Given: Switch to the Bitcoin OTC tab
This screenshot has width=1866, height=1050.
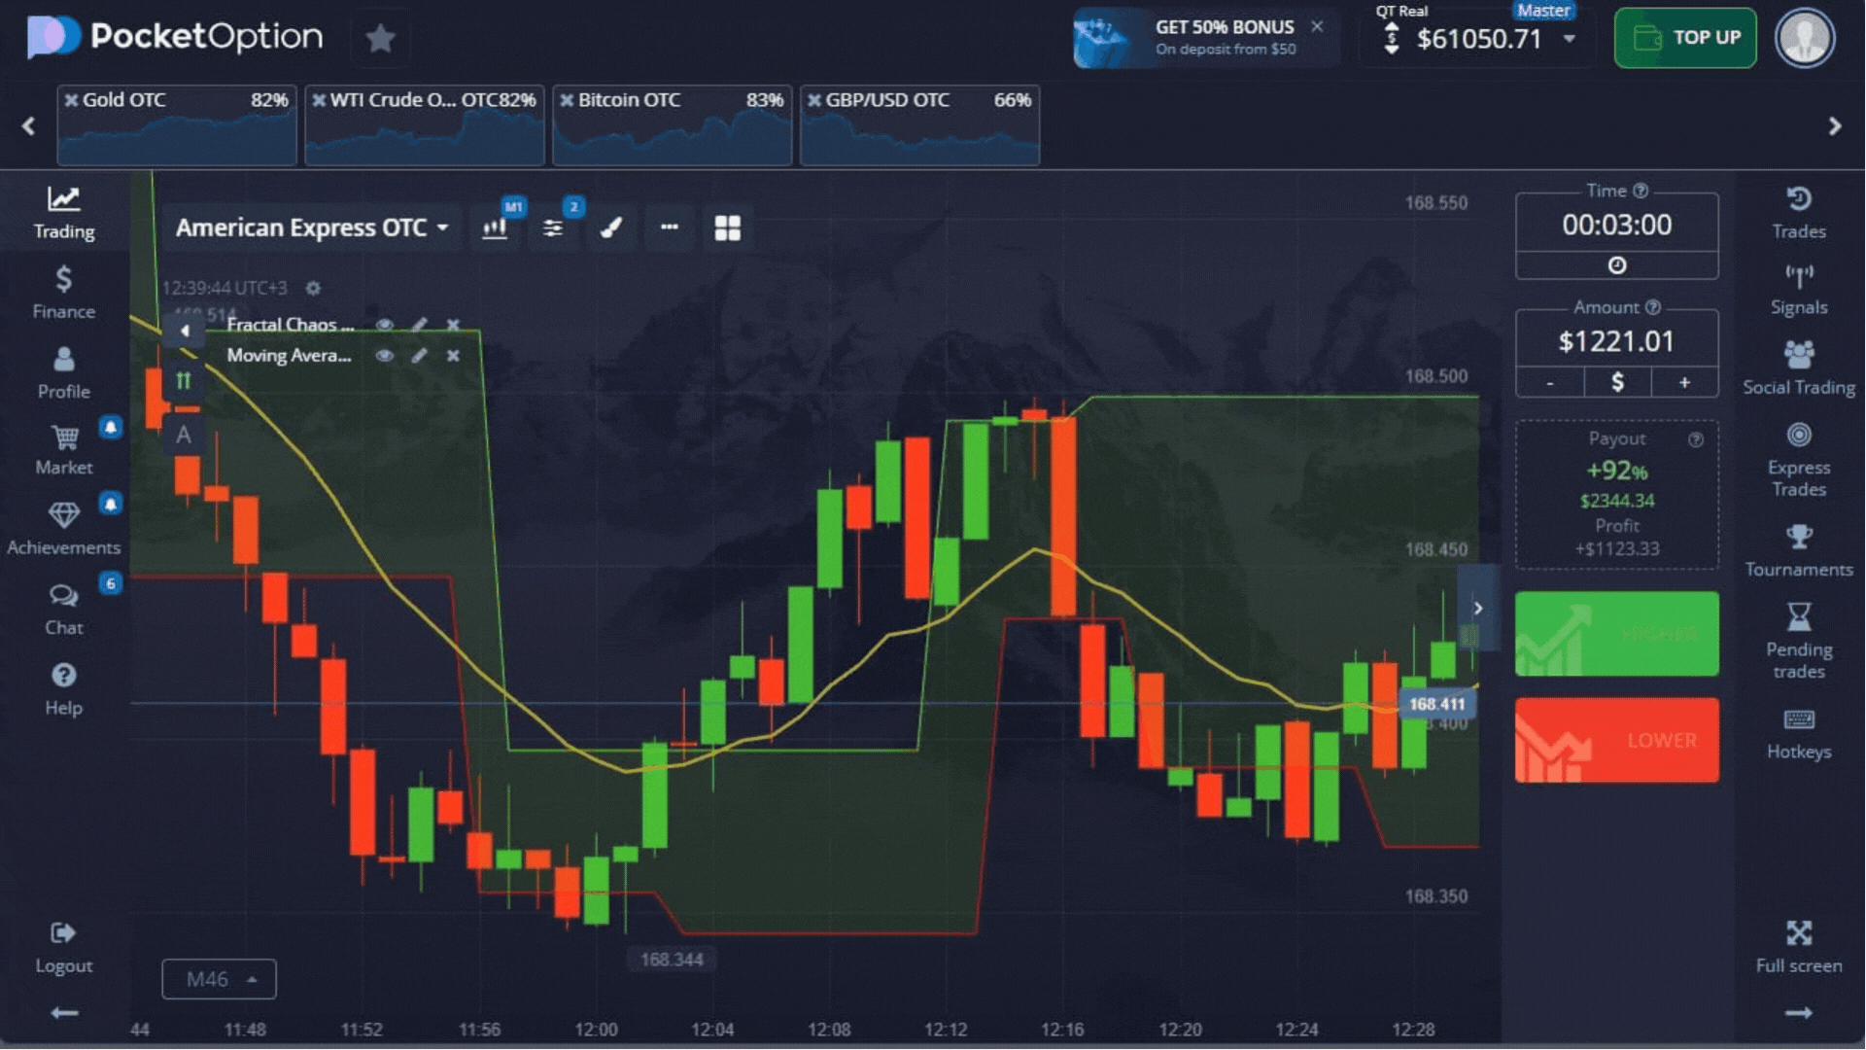Looking at the screenshot, I should (x=672, y=124).
